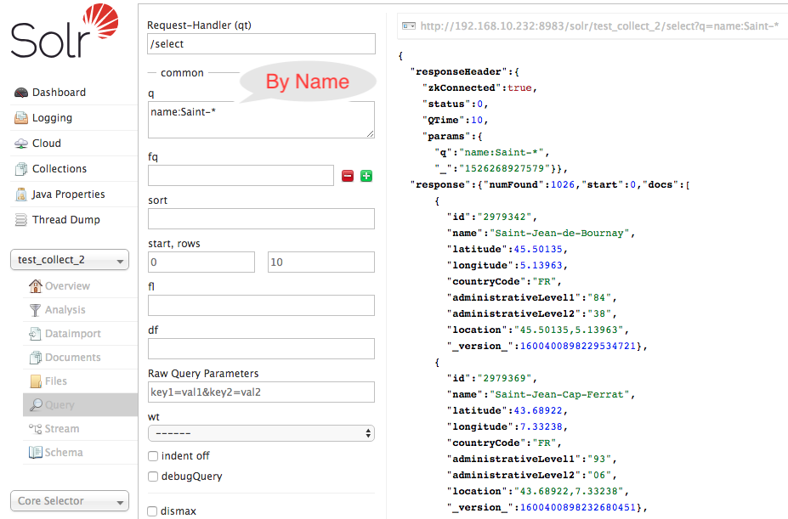Click the Dataimport icon
788x519 pixels.
[x=35, y=334]
